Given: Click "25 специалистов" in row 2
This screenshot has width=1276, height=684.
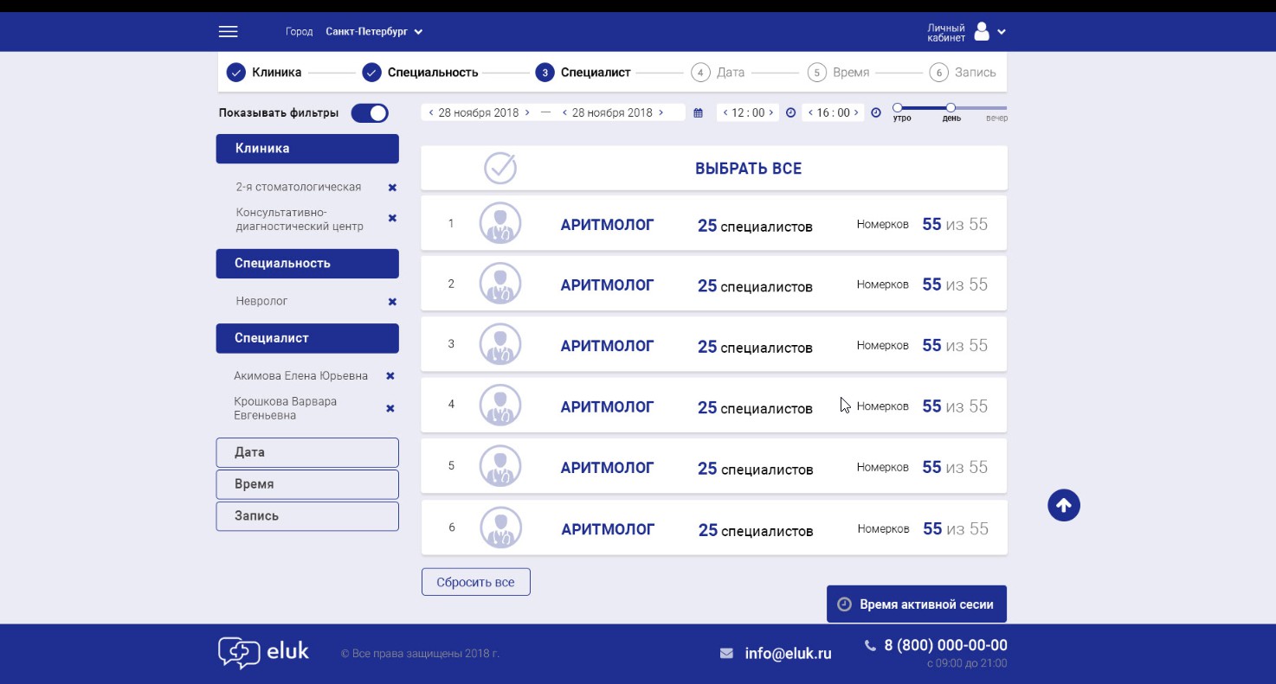Looking at the screenshot, I should coord(755,286).
